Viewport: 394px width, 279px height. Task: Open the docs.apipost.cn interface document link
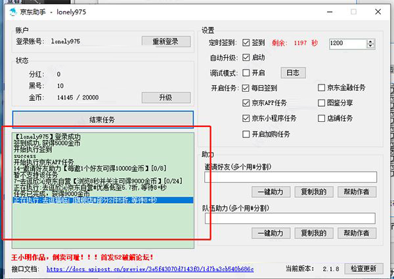point(150,269)
